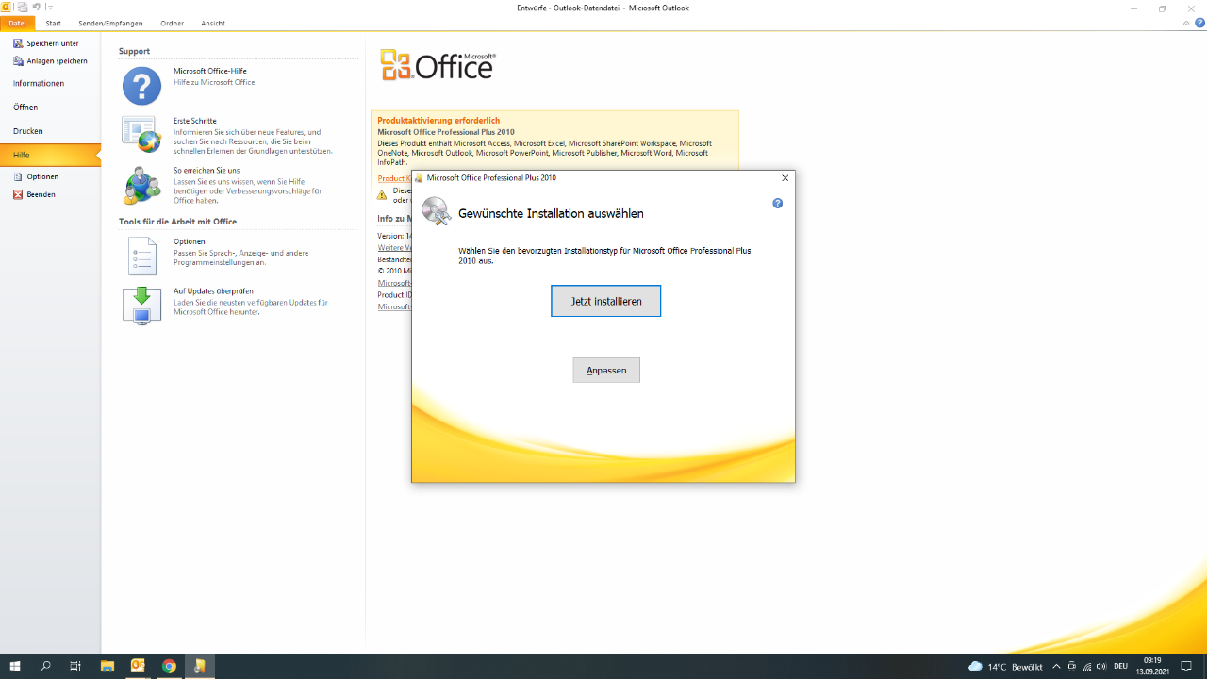Click the volume speaker tray icon

click(x=1101, y=667)
